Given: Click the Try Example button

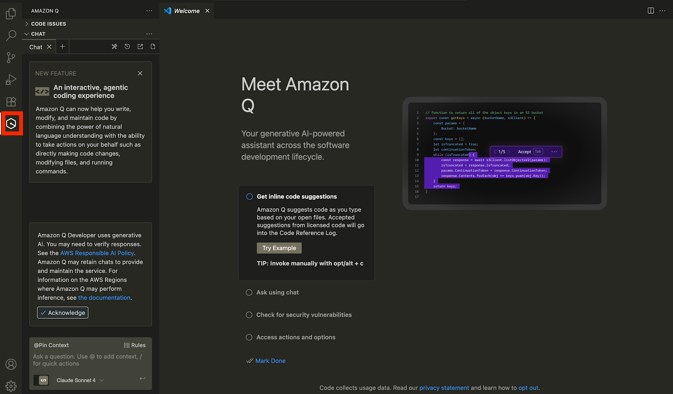Looking at the screenshot, I should click(279, 248).
